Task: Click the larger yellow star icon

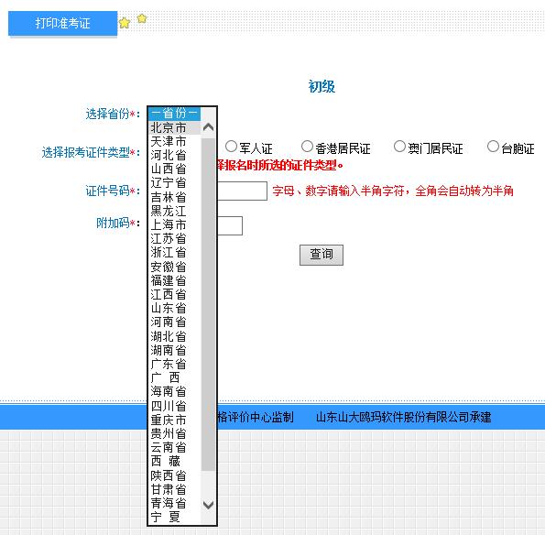Action: (x=124, y=23)
